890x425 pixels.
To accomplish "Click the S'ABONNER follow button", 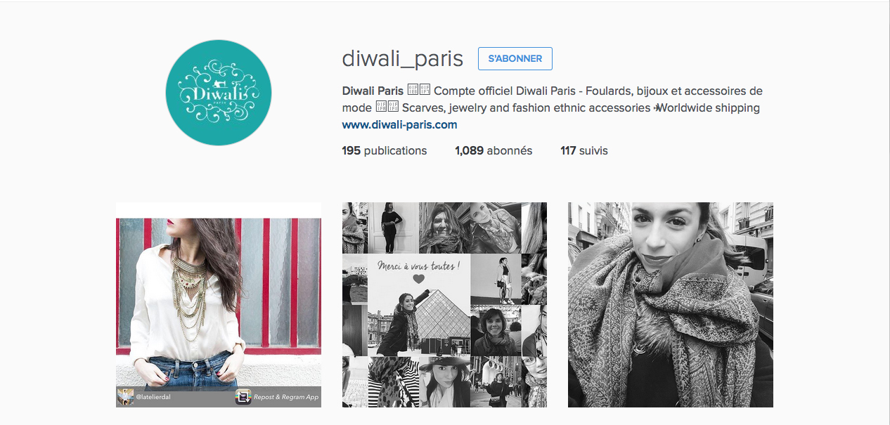I will tap(515, 59).
